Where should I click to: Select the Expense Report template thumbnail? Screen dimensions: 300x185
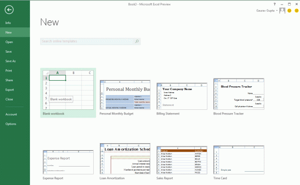point(68,162)
